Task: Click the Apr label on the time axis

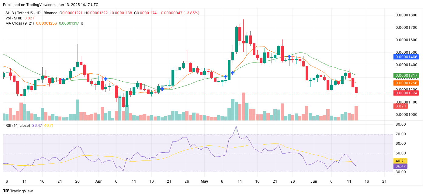Action: click(x=98, y=181)
